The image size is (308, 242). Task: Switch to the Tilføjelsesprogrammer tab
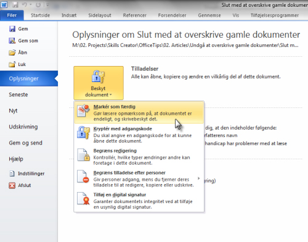(x=275, y=15)
